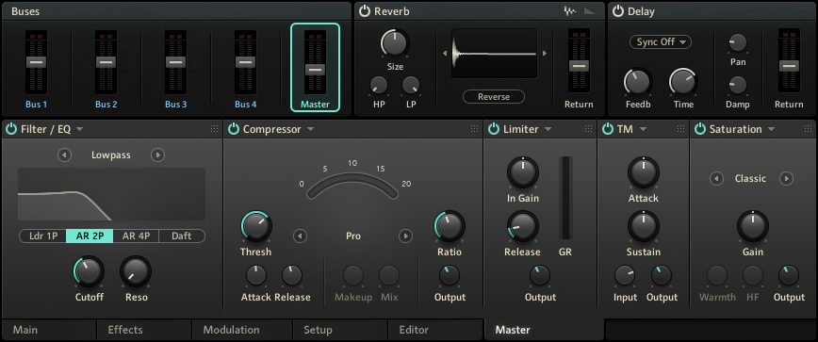Click the TM Sustain knob
The width and height of the screenshot is (818, 342).
point(644,226)
